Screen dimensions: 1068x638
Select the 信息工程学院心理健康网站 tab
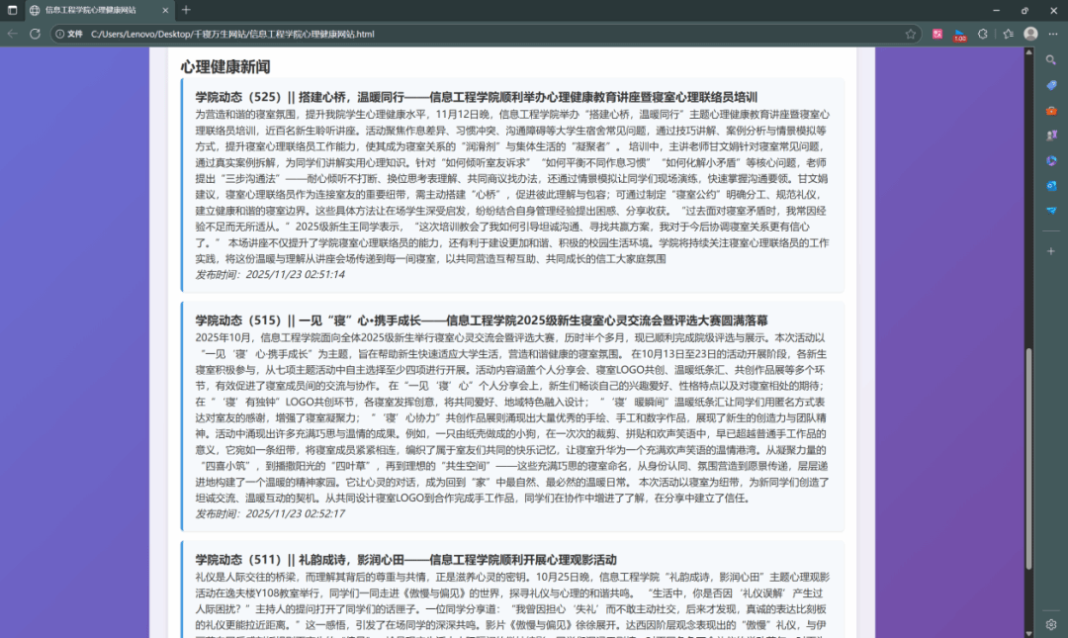click(x=94, y=10)
